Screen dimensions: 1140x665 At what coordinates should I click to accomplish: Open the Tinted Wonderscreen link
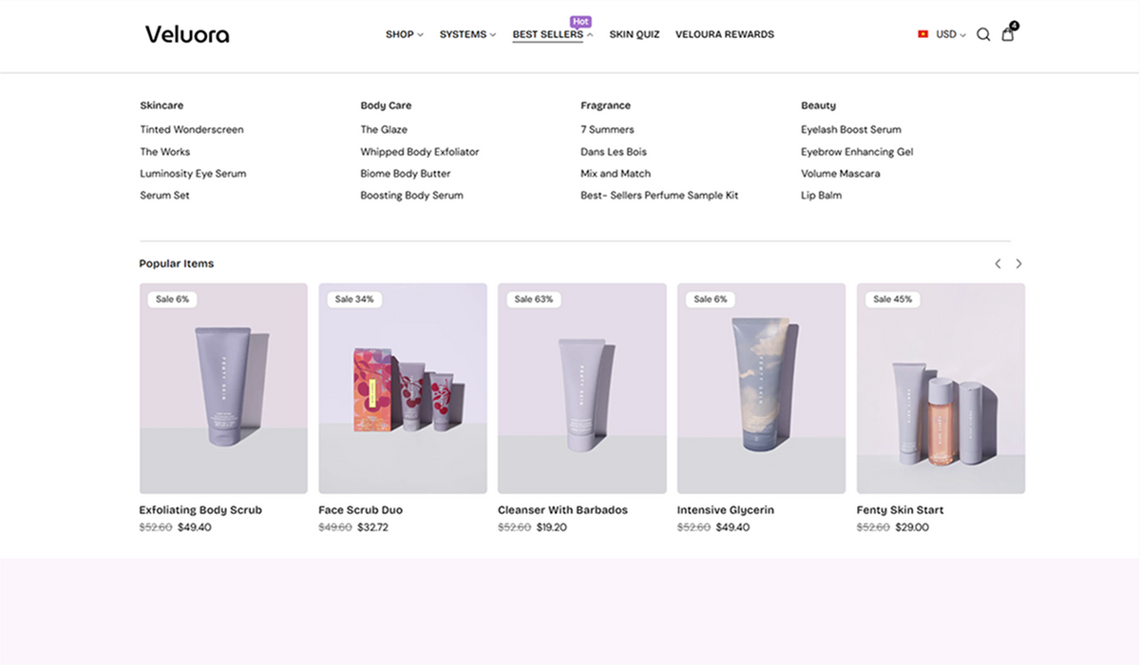[x=192, y=129]
